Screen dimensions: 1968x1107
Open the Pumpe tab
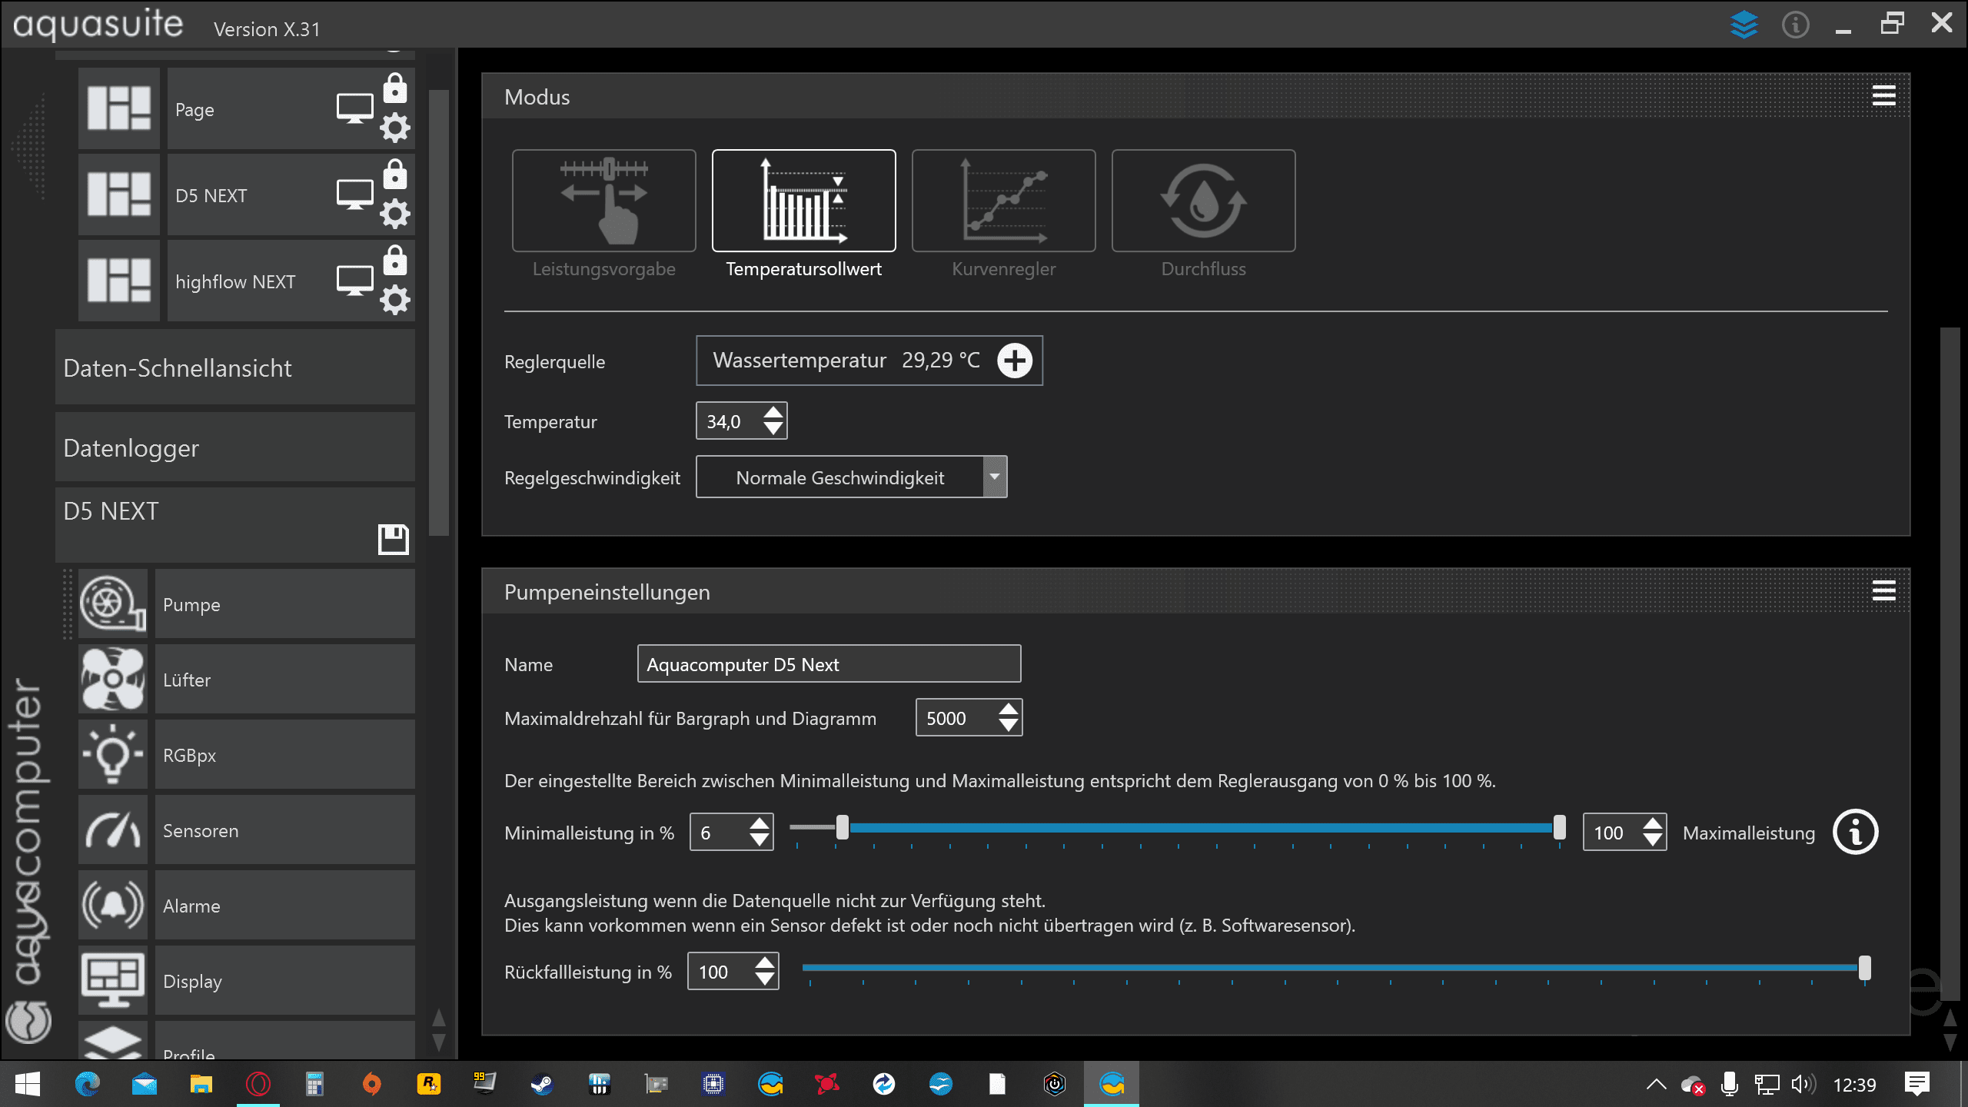click(x=285, y=604)
